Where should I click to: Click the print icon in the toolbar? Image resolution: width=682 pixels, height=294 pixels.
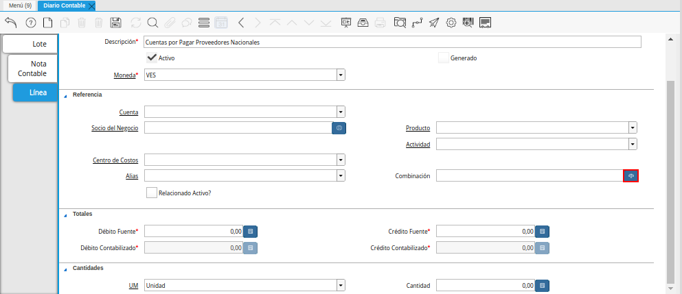(x=380, y=23)
